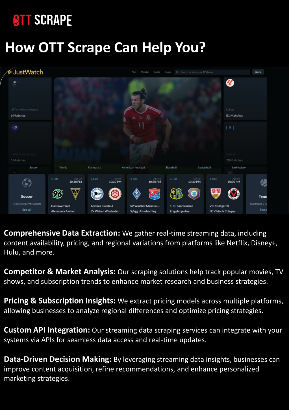The image size is (289, 410).
Task: Open the New menu item
Action: click(134, 72)
